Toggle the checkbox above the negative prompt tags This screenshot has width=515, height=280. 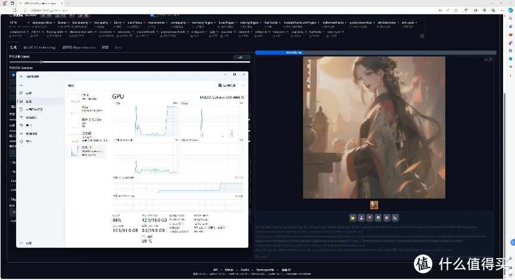coord(152,15)
